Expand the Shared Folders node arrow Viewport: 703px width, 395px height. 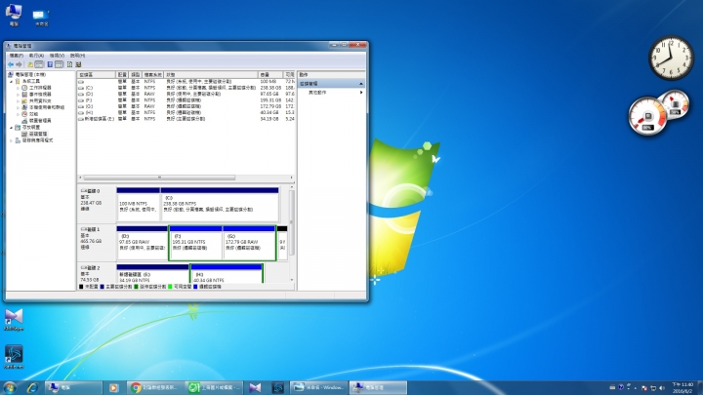pyautogui.click(x=18, y=101)
